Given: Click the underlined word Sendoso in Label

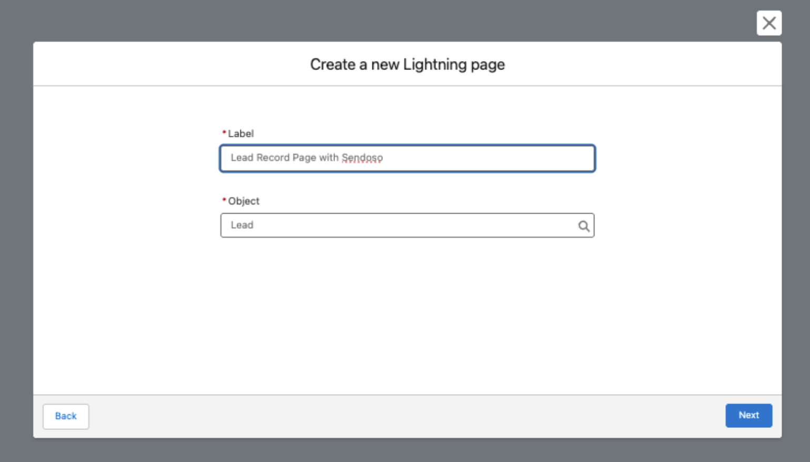Looking at the screenshot, I should pos(362,158).
